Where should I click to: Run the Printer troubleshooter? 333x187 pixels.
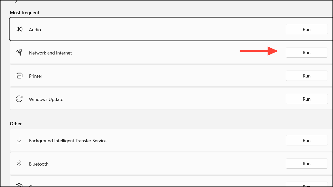tap(306, 76)
